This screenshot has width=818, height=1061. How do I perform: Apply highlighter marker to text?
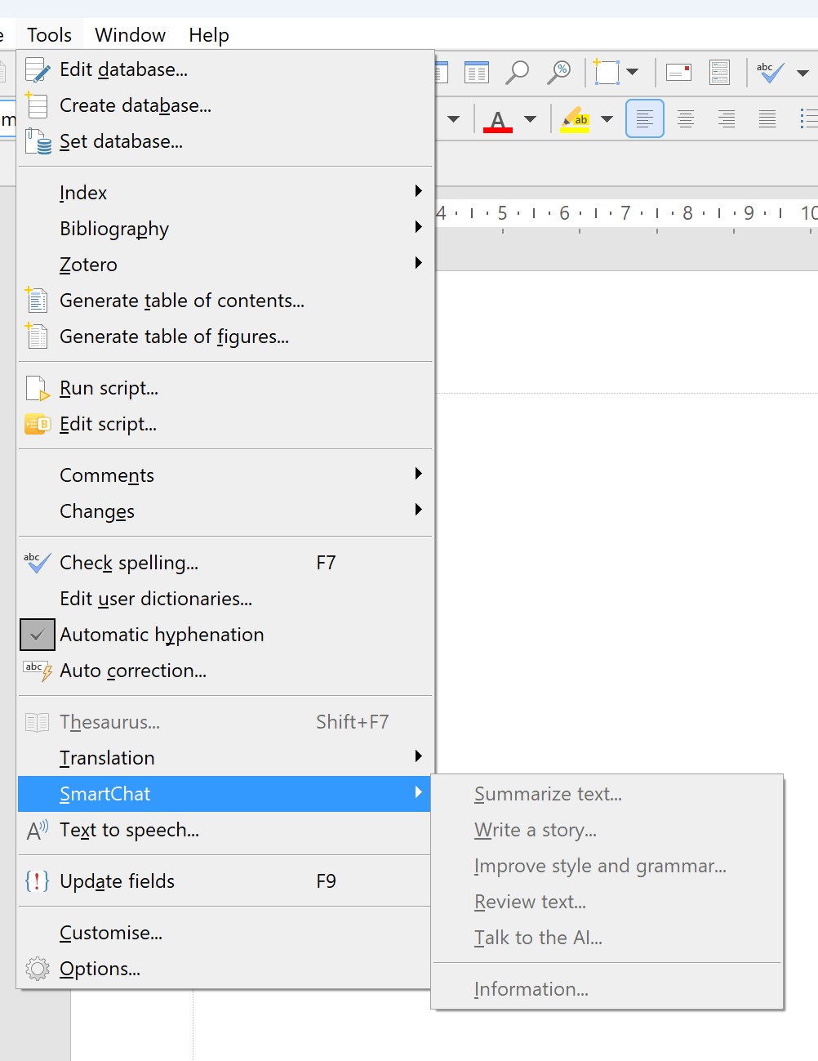[575, 119]
